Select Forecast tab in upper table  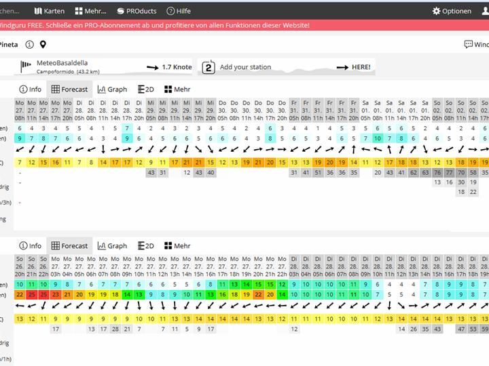coord(69,89)
